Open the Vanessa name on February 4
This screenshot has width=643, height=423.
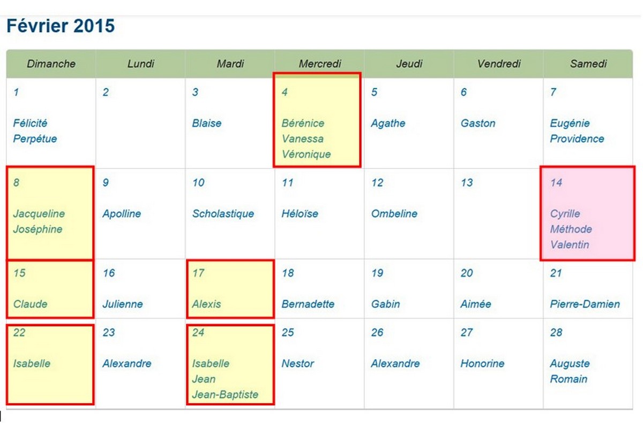[x=303, y=139]
